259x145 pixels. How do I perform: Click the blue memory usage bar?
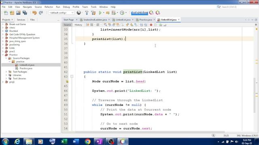click(140, 12)
